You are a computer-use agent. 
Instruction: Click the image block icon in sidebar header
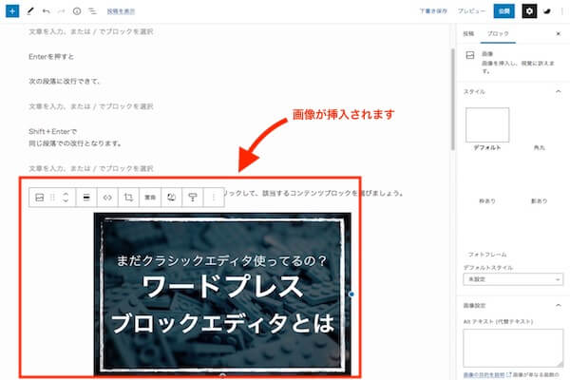pyautogui.click(x=470, y=55)
